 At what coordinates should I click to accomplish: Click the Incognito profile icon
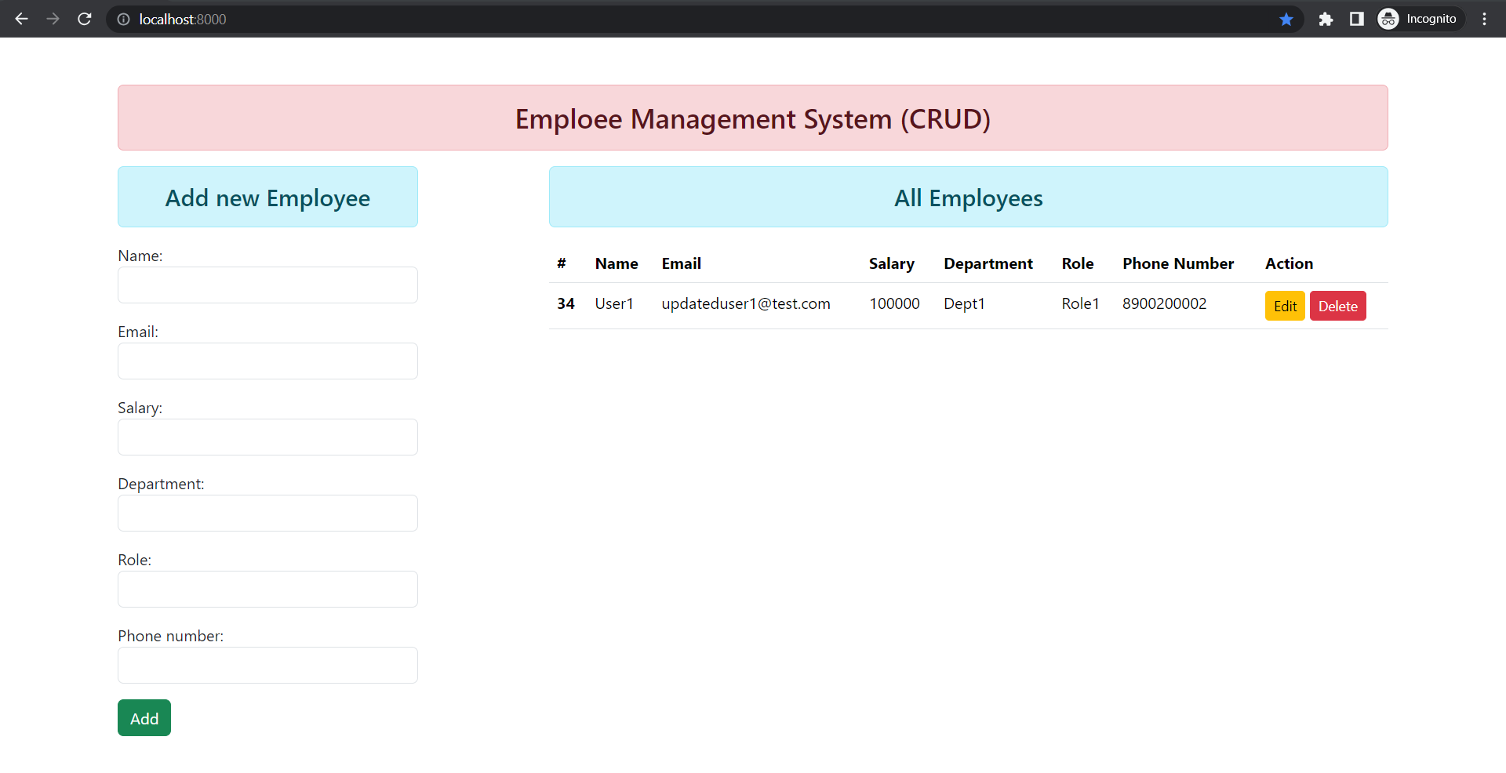point(1388,19)
